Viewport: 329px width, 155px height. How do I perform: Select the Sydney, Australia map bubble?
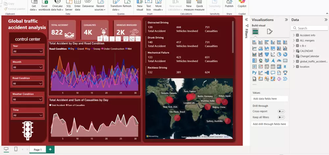[x=228, y=121]
